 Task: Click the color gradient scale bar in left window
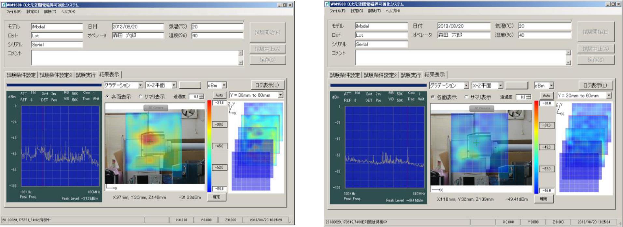click(209, 146)
